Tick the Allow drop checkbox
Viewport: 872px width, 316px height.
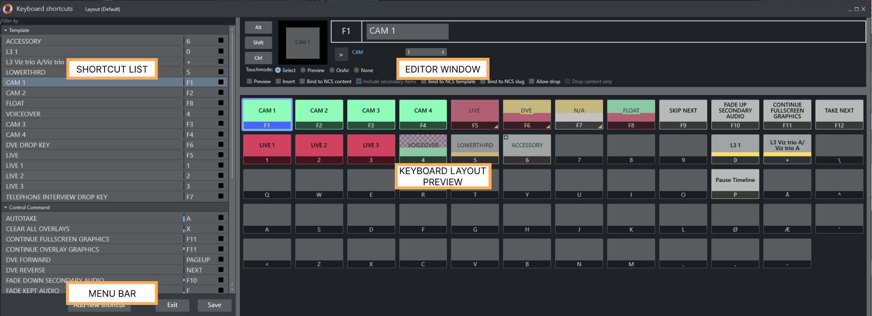(x=532, y=82)
